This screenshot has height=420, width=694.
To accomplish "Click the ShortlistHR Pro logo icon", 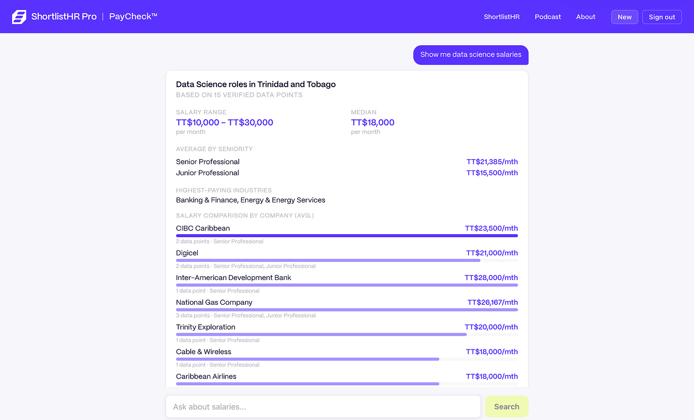I will tap(19, 17).
